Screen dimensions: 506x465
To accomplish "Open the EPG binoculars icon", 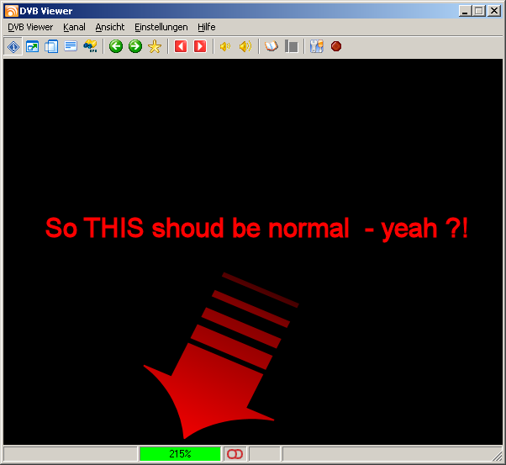I will tap(90, 46).
